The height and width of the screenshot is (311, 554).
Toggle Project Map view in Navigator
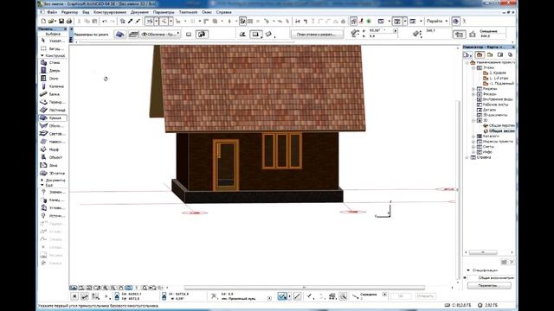click(480, 54)
